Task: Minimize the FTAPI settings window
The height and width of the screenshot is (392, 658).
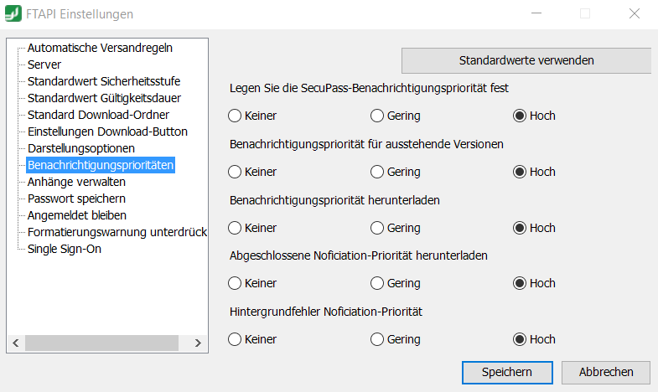Action: pyautogui.click(x=536, y=13)
